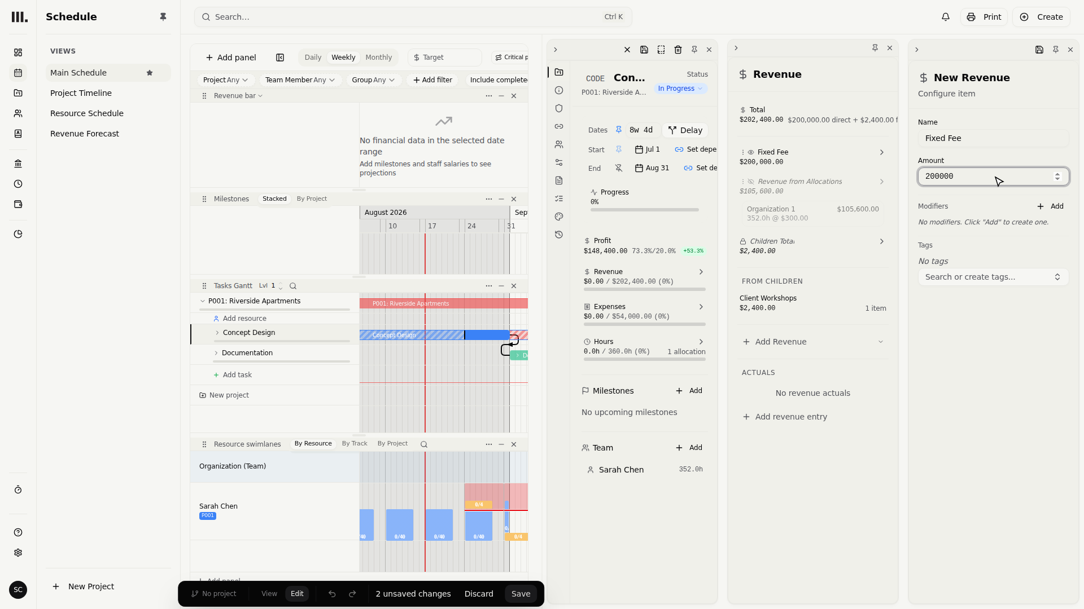The height and width of the screenshot is (609, 1084).
Task: Toggle pin next to Schedule title
Action: pos(163,17)
